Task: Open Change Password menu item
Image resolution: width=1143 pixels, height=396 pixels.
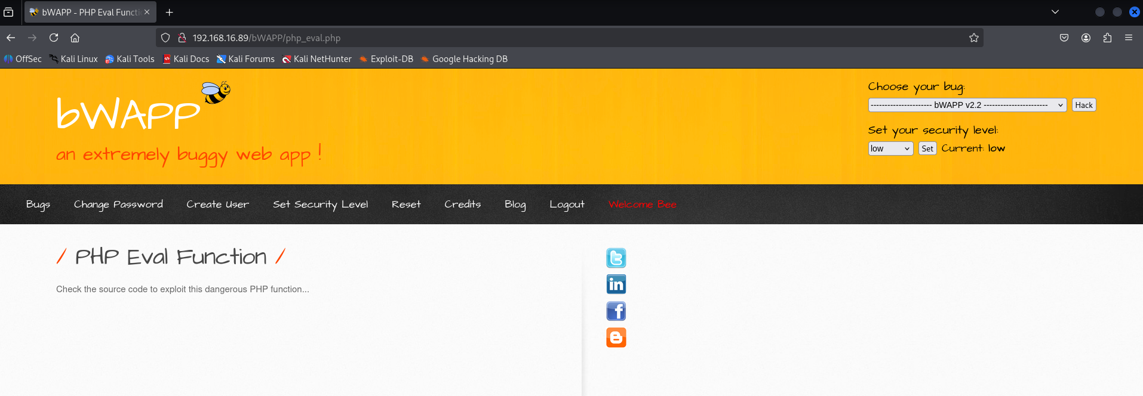Action: pos(118,205)
